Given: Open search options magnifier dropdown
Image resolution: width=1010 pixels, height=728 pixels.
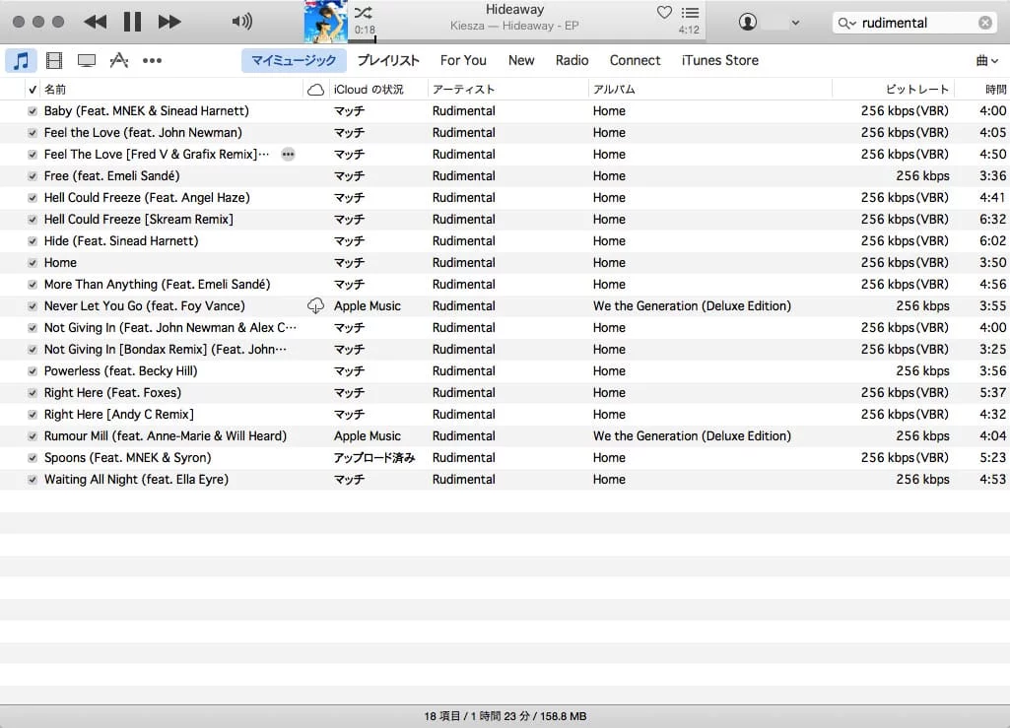Looking at the screenshot, I should (846, 24).
